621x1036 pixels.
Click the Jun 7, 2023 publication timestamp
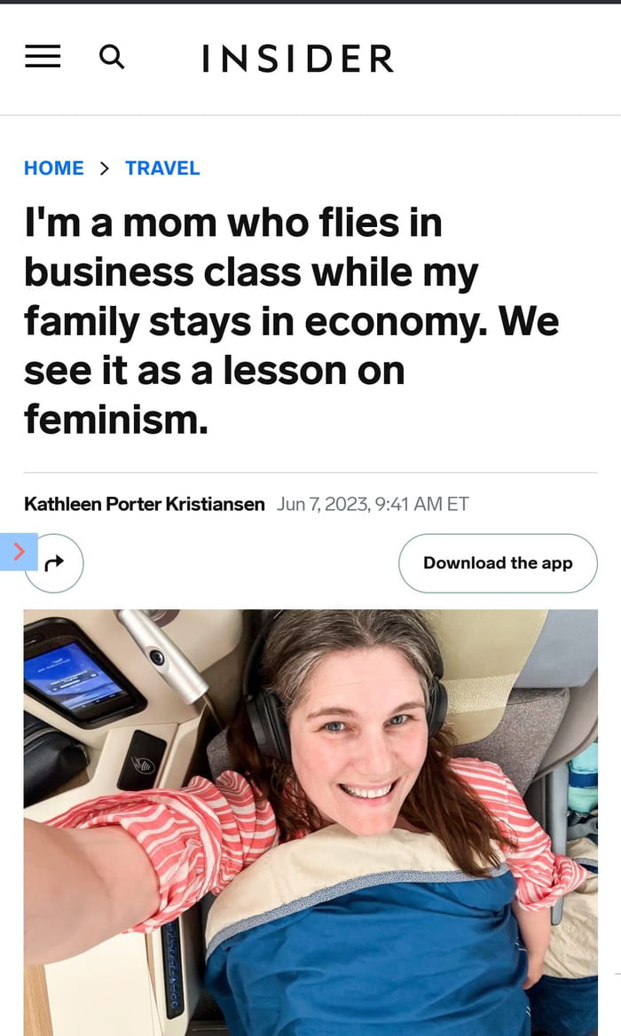373,504
